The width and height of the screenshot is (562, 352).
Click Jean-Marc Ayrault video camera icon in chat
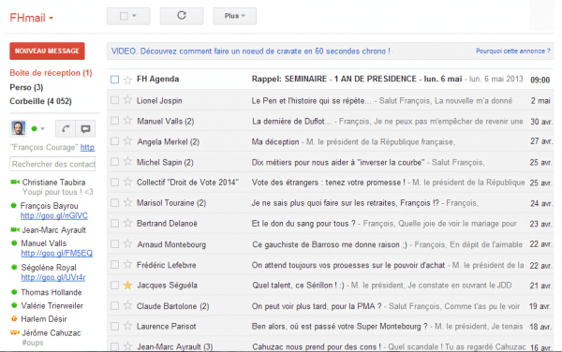[15, 230]
